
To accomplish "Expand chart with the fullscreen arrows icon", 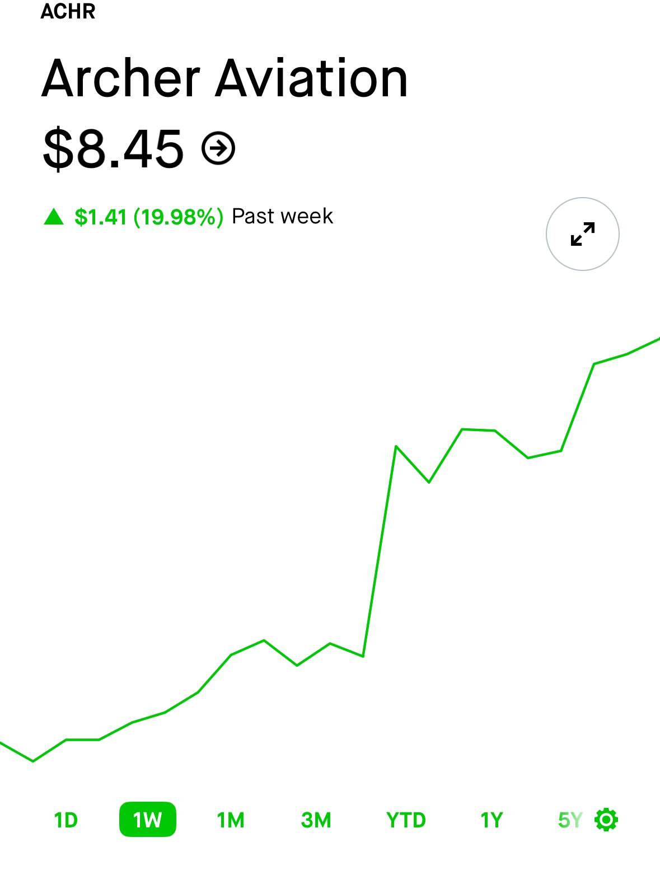I will pos(583,234).
